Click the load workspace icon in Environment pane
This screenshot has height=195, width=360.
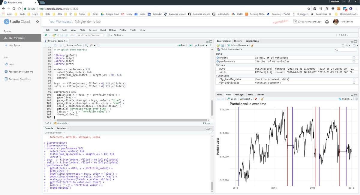219,45
